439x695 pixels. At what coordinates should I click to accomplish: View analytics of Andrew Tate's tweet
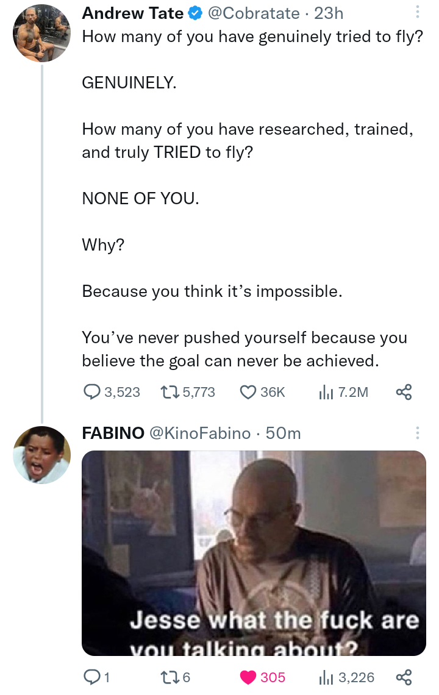coord(324,392)
